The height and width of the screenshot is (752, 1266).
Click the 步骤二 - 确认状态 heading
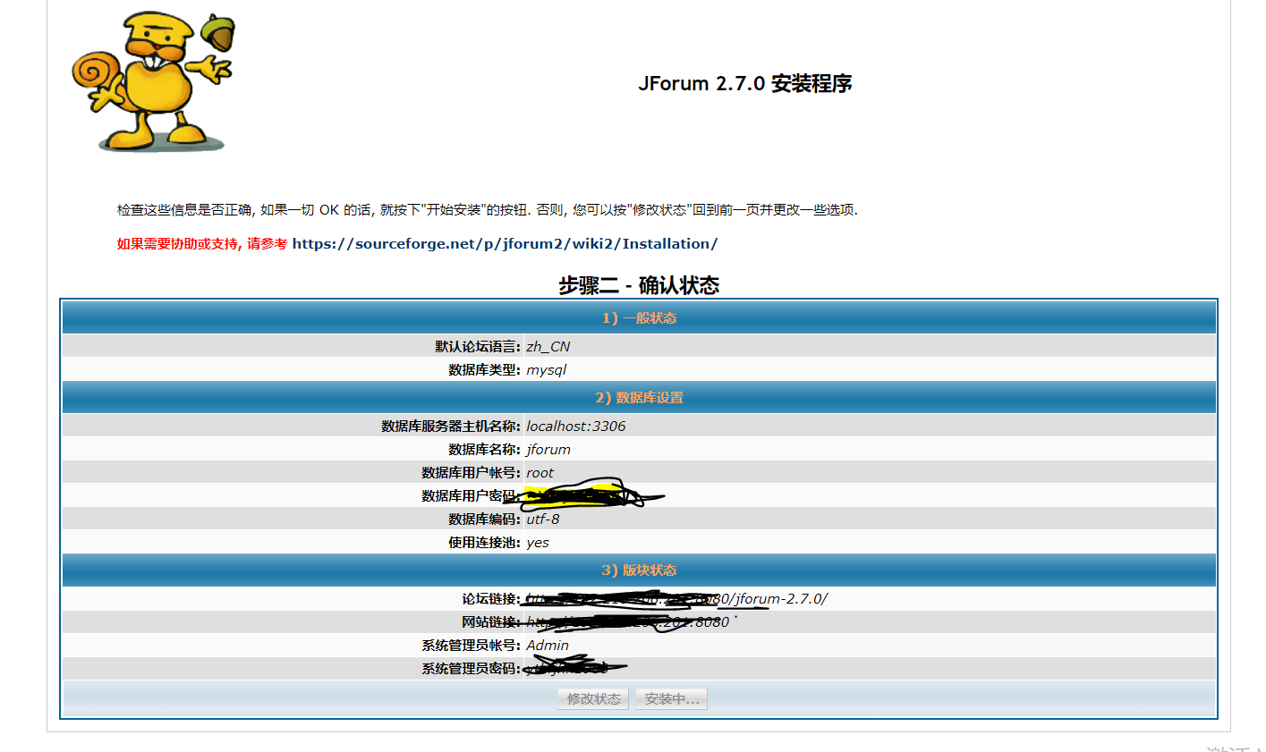(639, 285)
